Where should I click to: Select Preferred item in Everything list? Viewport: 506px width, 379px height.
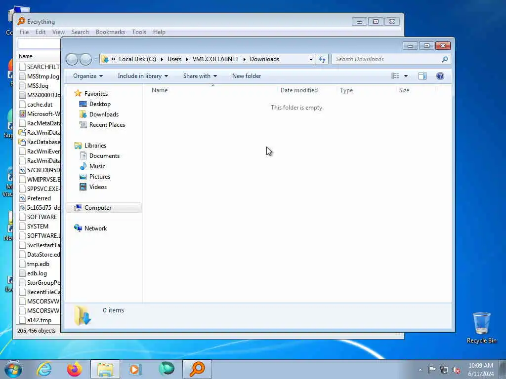coord(39,198)
